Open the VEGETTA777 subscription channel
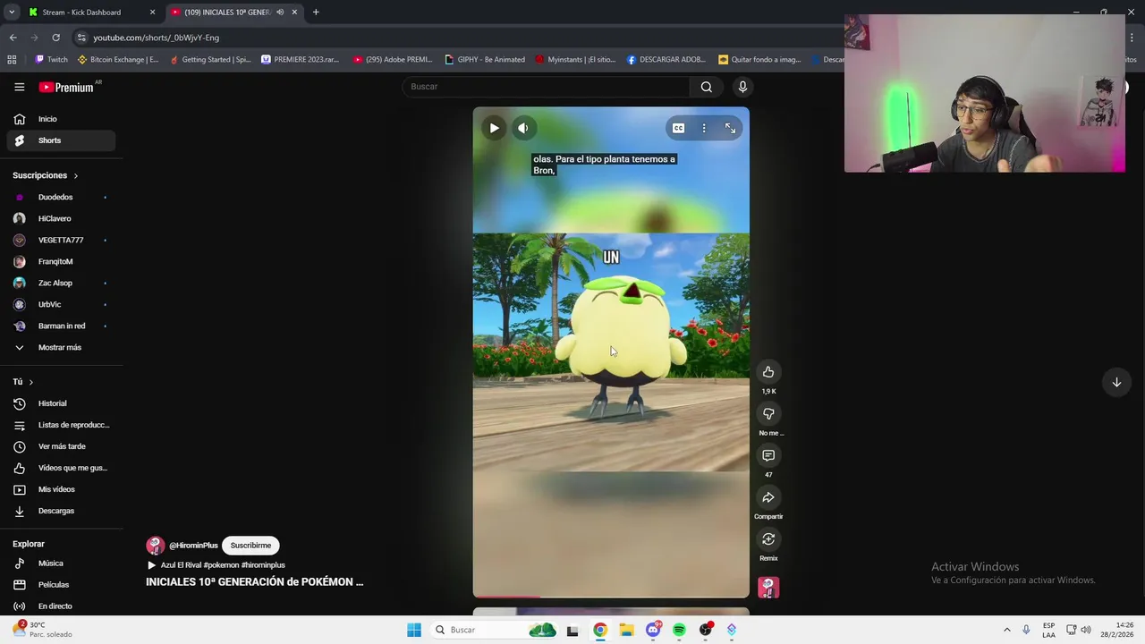The image size is (1145, 644). (61, 240)
